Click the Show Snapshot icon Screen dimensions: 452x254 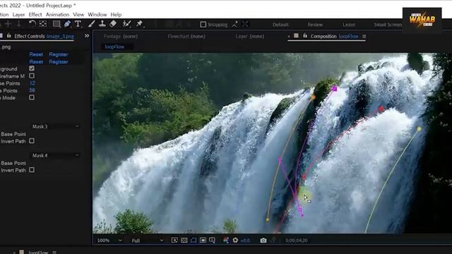273,240
